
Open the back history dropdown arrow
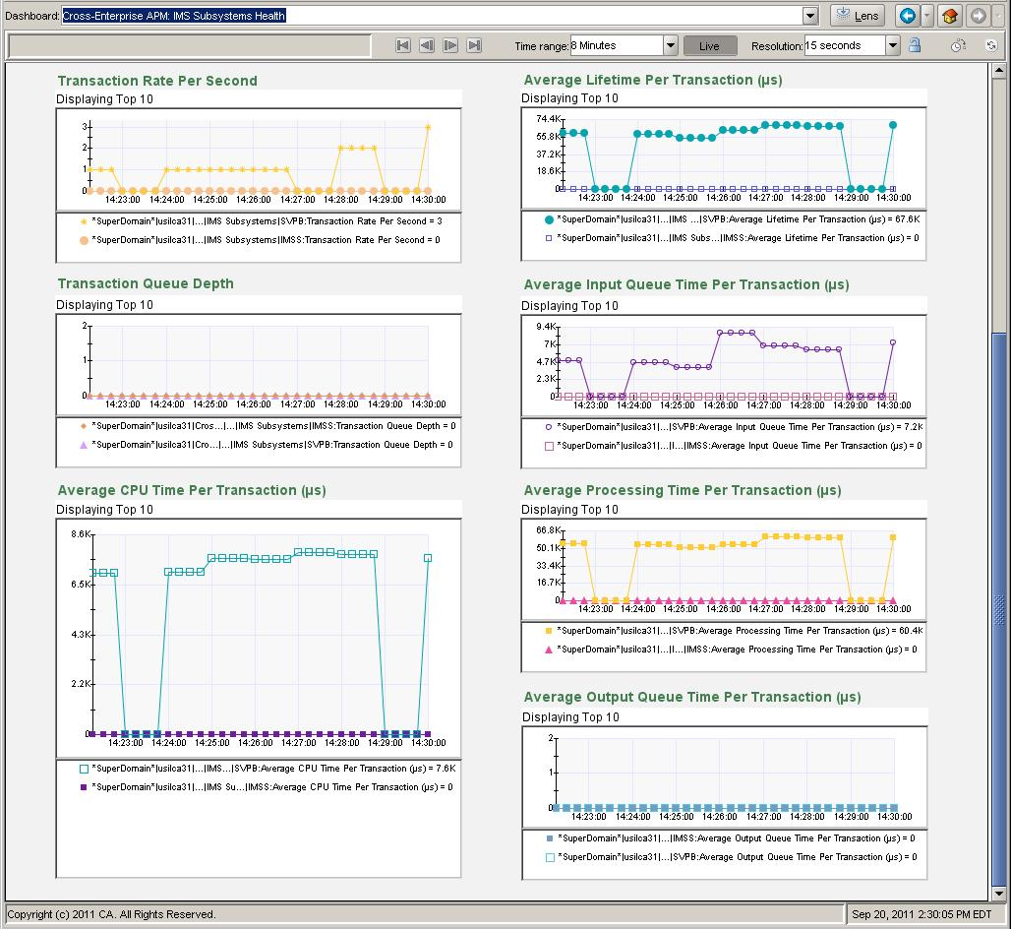(x=926, y=16)
